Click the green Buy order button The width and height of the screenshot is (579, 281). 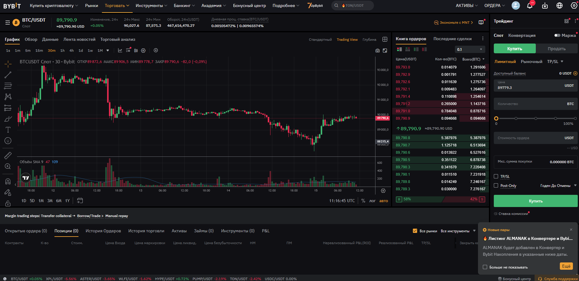[535, 201]
